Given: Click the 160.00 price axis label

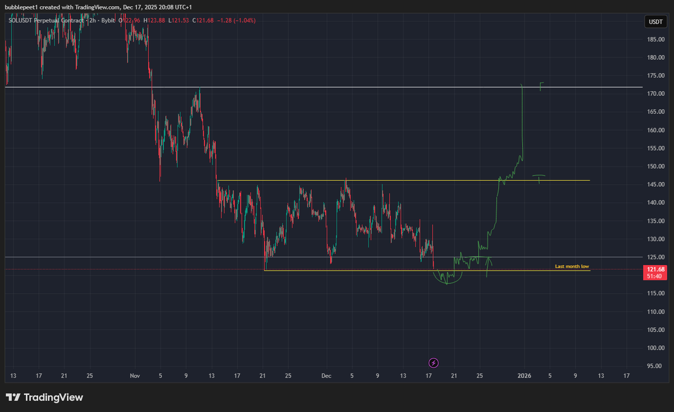Looking at the screenshot, I should 656,130.
